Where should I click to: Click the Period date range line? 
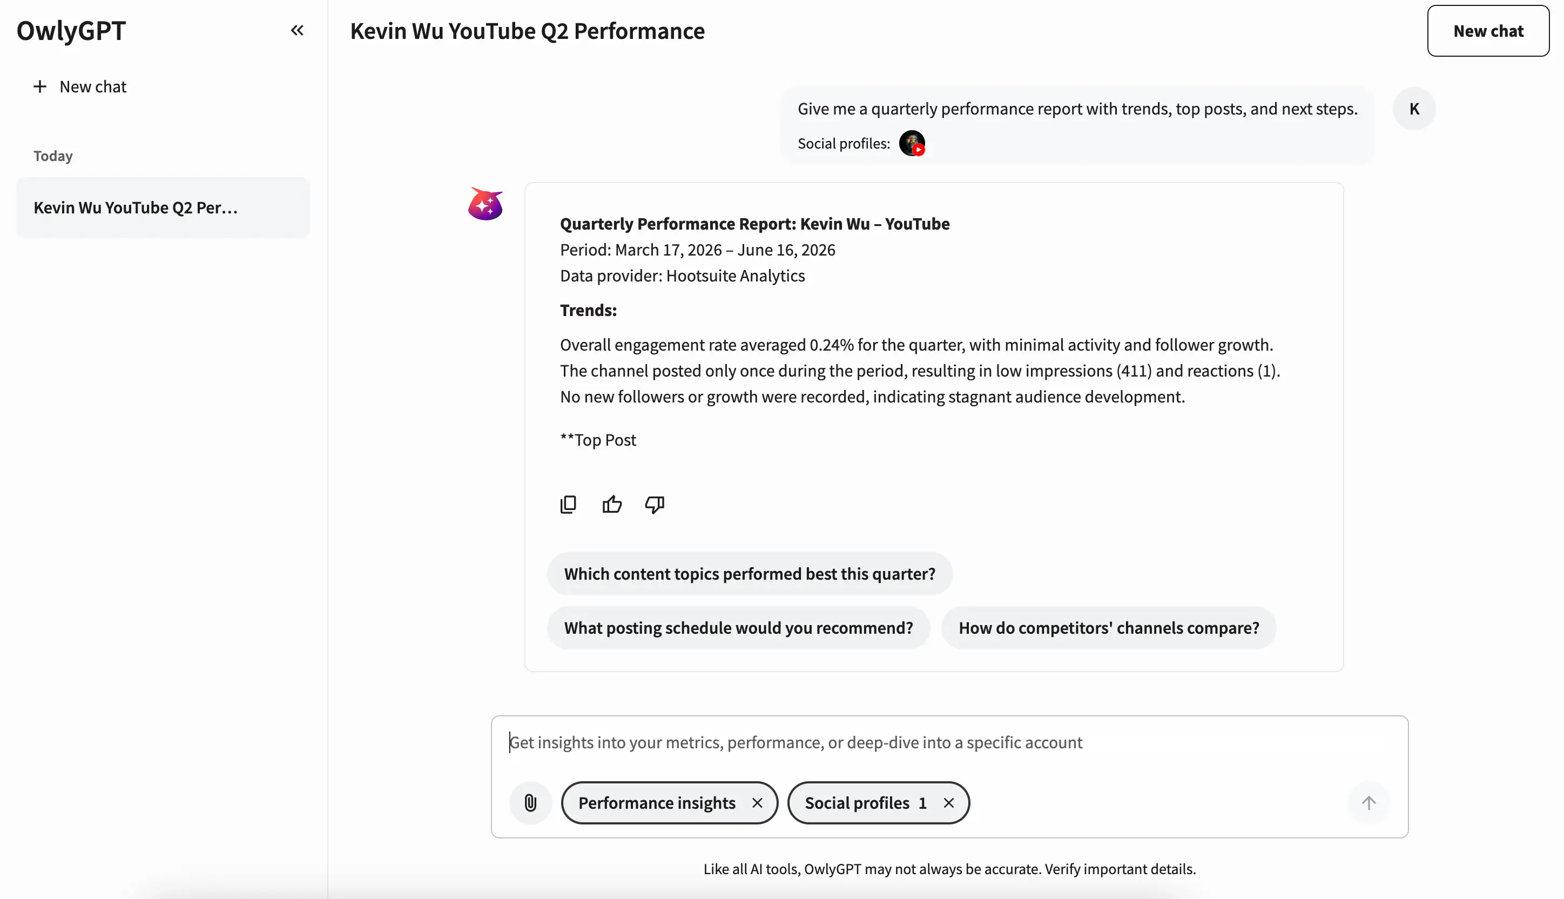697,250
